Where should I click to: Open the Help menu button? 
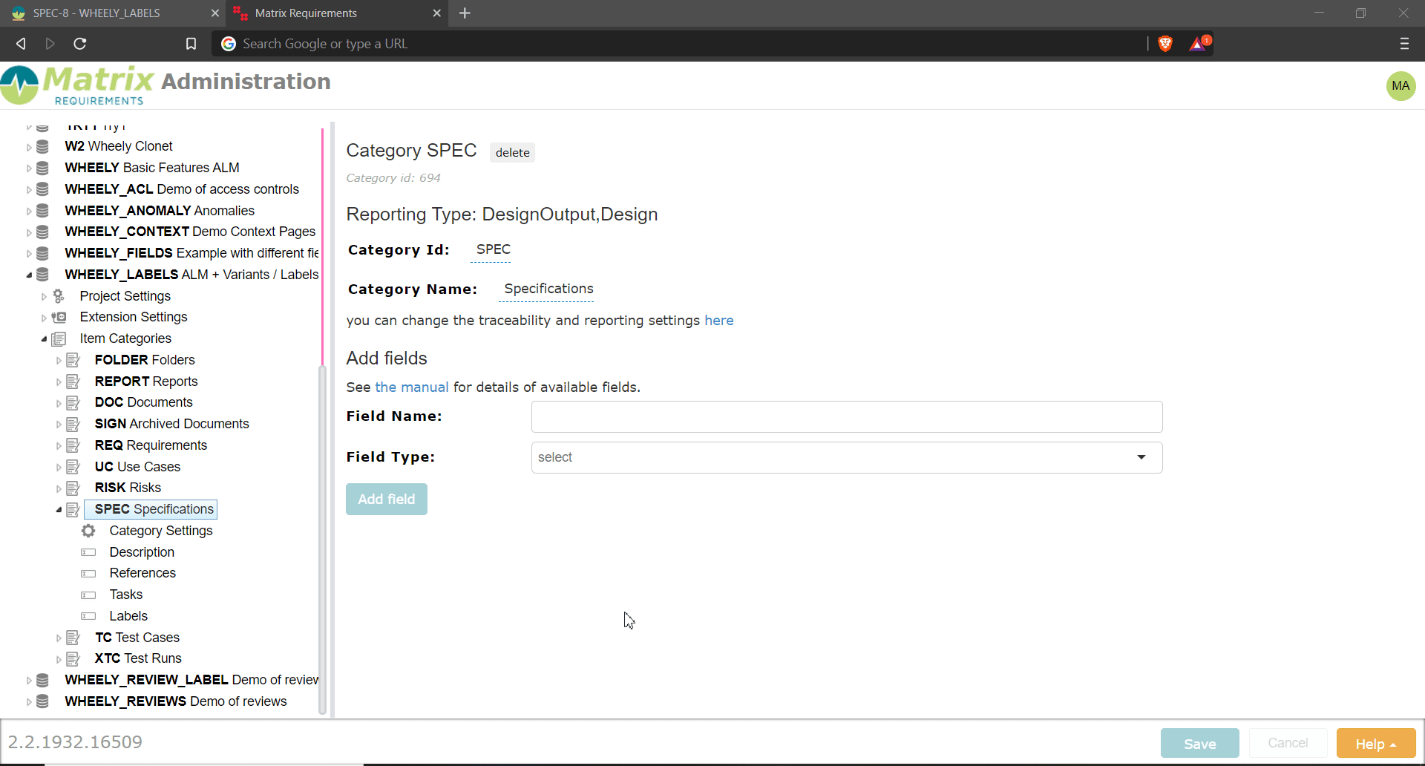pos(1375,743)
